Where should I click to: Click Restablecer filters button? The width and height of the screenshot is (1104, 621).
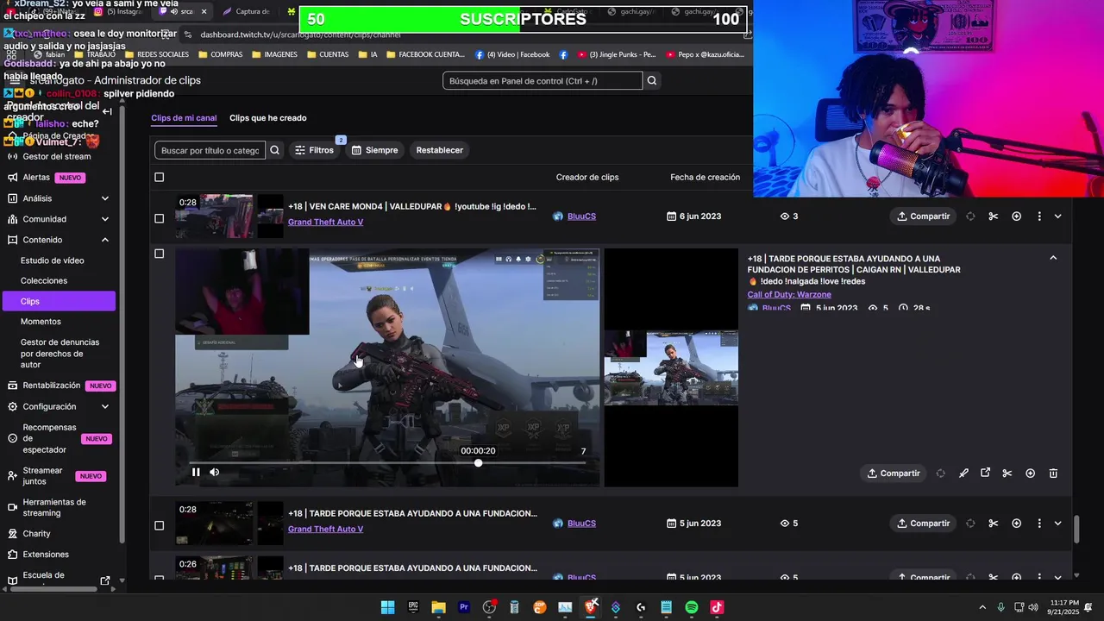click(x=440, y=150)
